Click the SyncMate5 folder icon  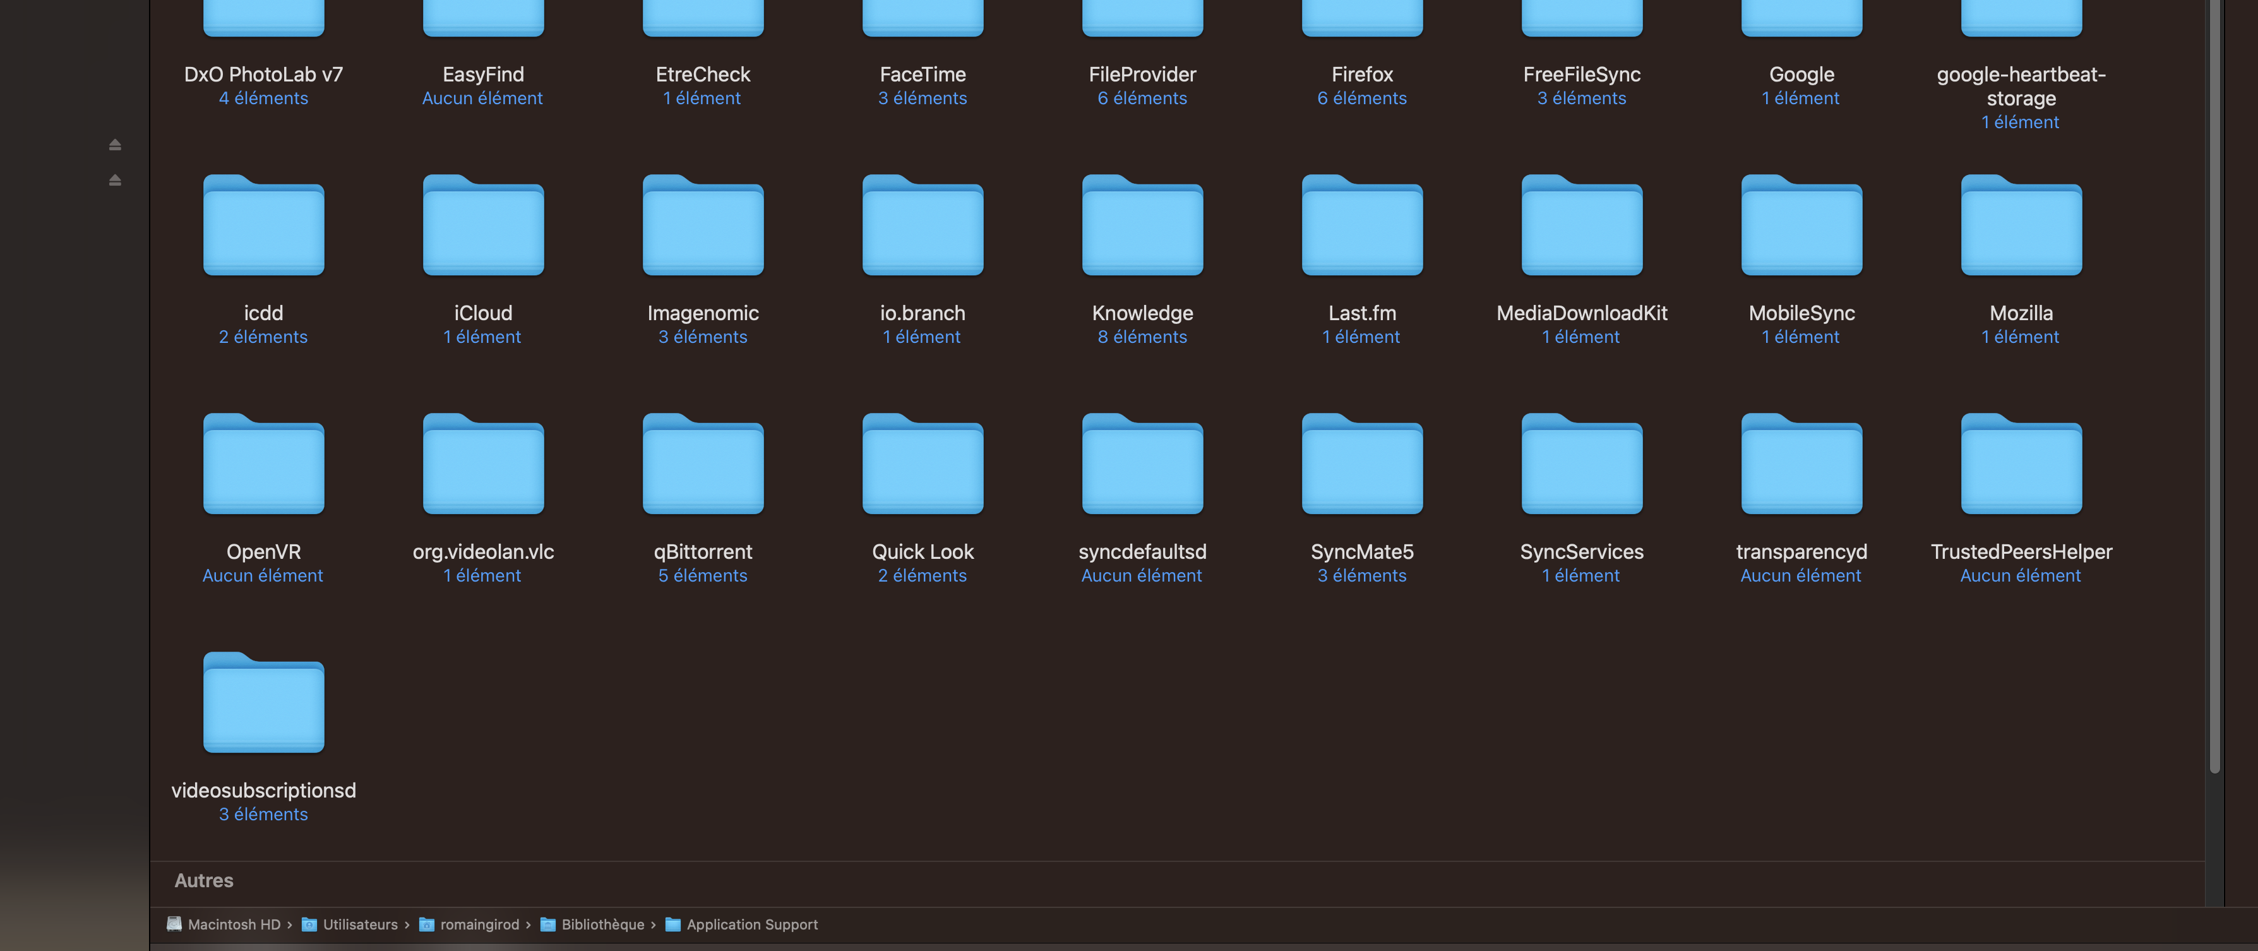coord(1361,465)
